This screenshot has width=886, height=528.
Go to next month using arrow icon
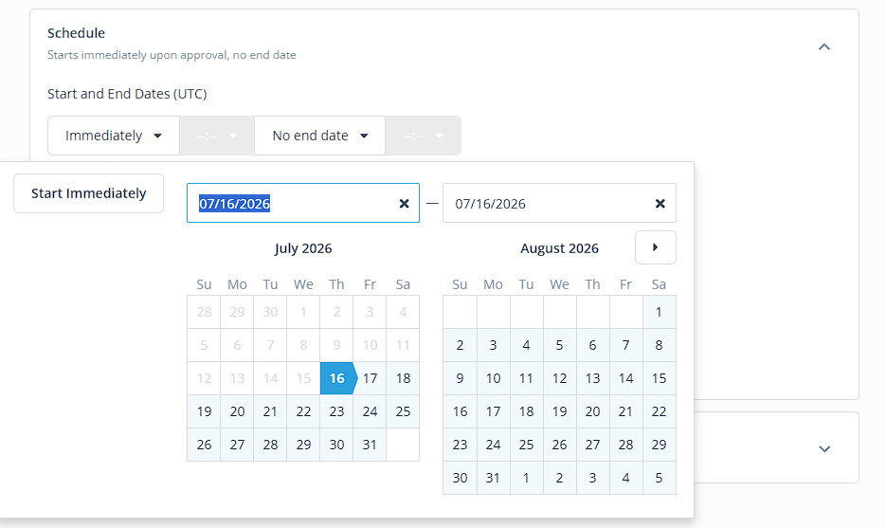pyautogui.click(x=656, y=247)
